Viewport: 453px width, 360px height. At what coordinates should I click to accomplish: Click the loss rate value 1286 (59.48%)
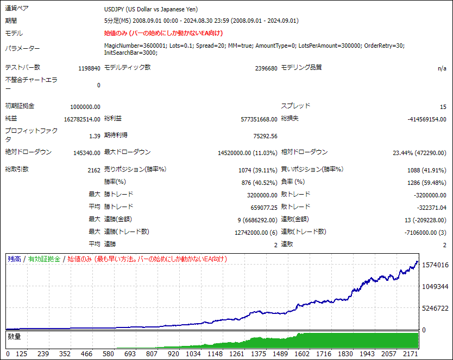(427, 183)
